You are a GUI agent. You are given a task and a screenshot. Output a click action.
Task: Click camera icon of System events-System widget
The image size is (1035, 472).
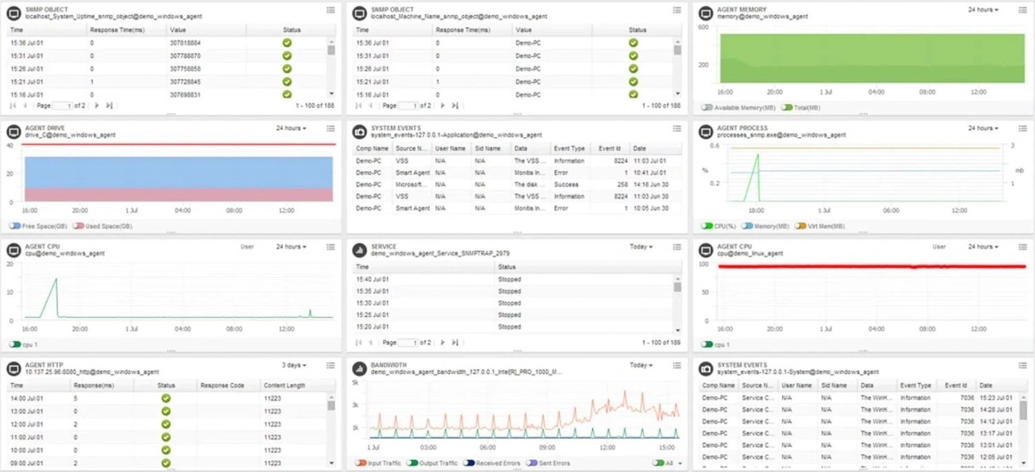[x=705, y=369]
